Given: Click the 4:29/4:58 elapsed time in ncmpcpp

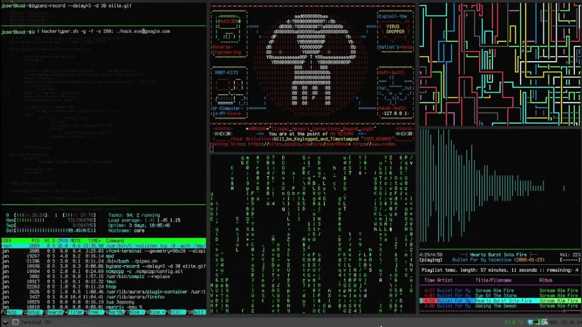Looking at the screenshot, I should click(x=431, y=255).
